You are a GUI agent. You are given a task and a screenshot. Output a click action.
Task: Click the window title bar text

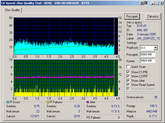click(x=45, y=3)
